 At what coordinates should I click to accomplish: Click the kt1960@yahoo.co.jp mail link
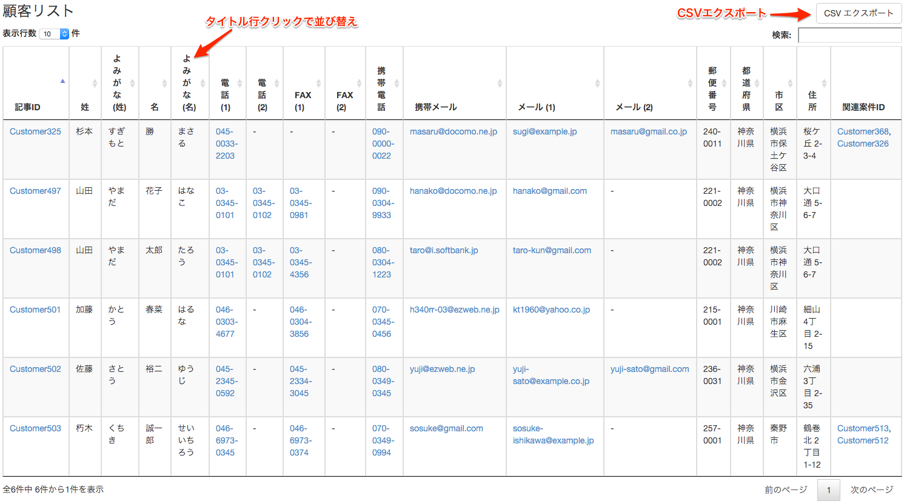tap(551, 310)
